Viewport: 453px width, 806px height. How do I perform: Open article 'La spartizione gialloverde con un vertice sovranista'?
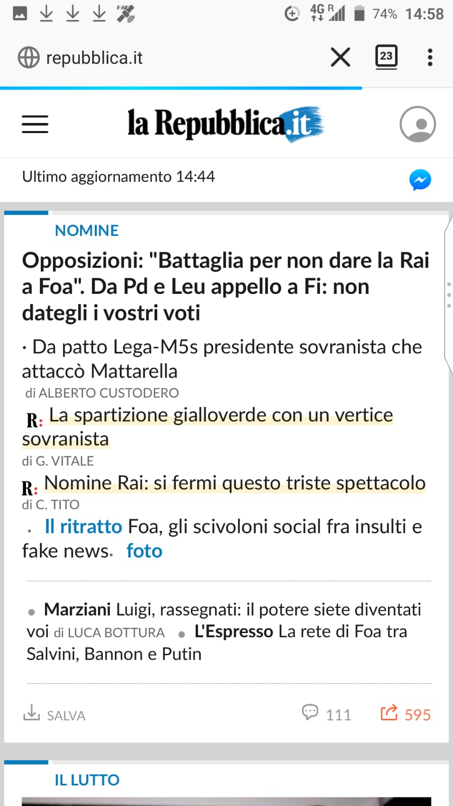pyautogui.click(x=221, y=416)
